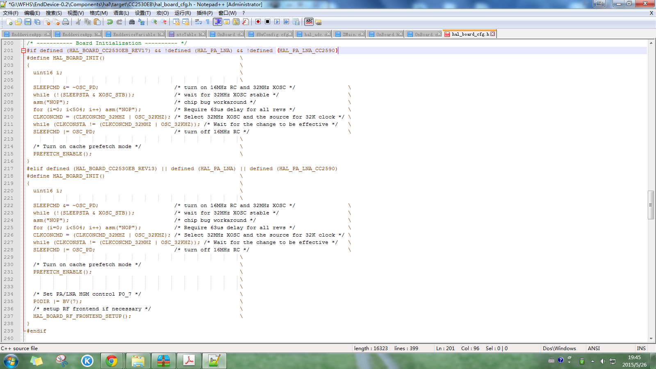Open the 设置(T) menu

pyautogui.click(x=143, y=13)
